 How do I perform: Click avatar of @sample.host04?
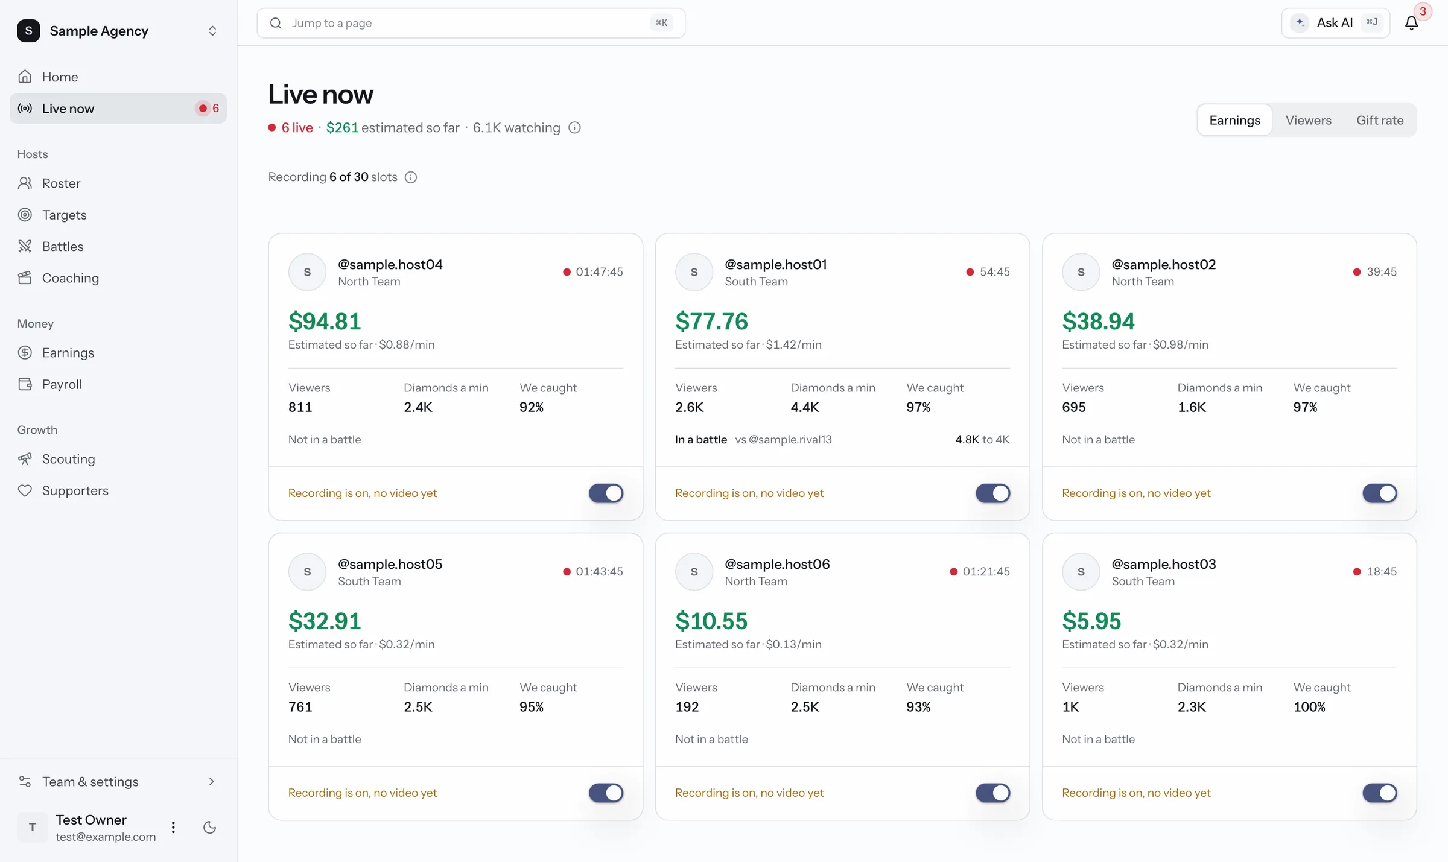coord(307,272)
